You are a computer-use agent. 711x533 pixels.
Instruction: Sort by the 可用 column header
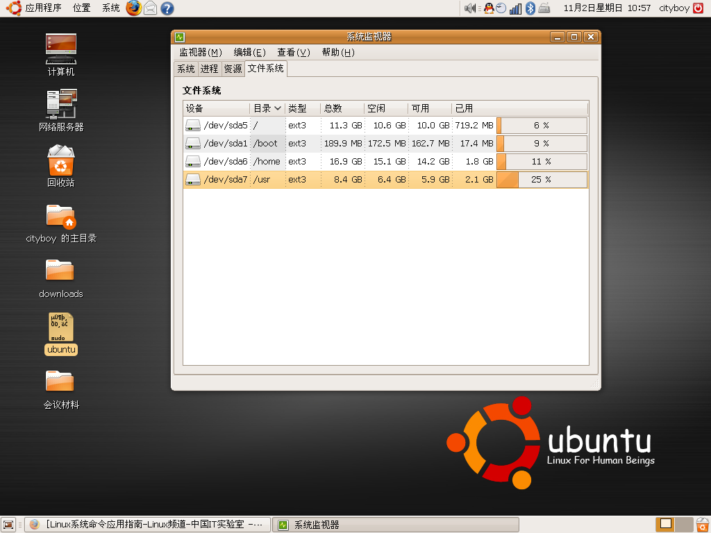(429, 108)
